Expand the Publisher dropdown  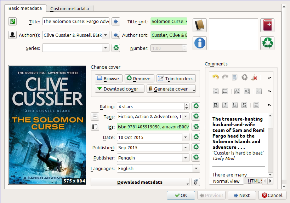coord(186,158)
